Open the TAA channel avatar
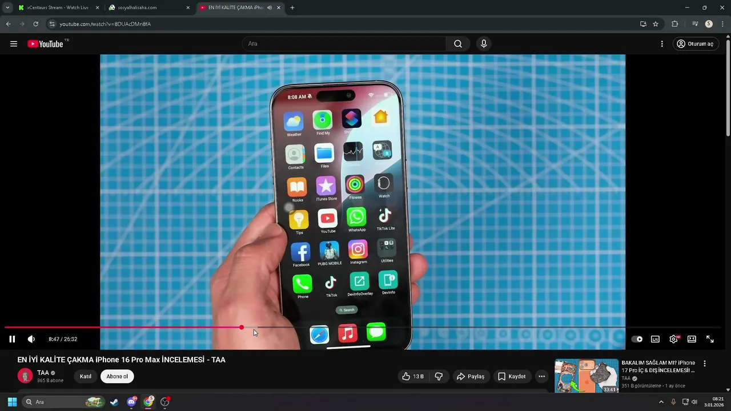The width and height of the screenshot is (731, 411). click(x=25, y=376)
